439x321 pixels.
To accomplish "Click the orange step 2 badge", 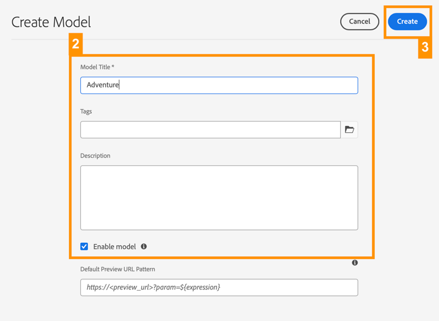I will coord(76,44).
